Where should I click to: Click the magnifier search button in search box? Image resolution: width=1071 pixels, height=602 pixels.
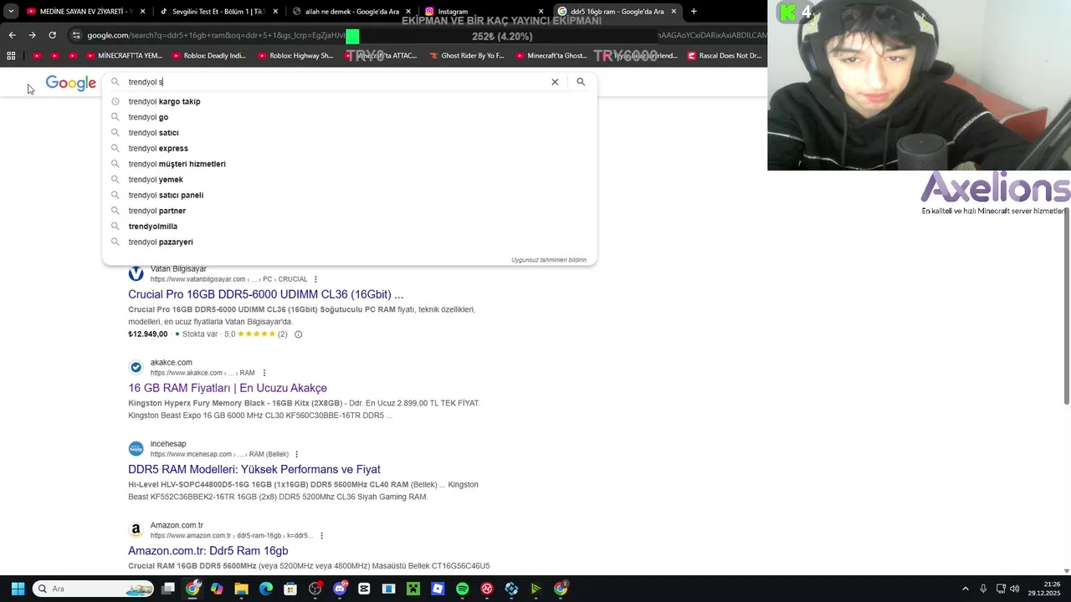(x=581, y=82)
